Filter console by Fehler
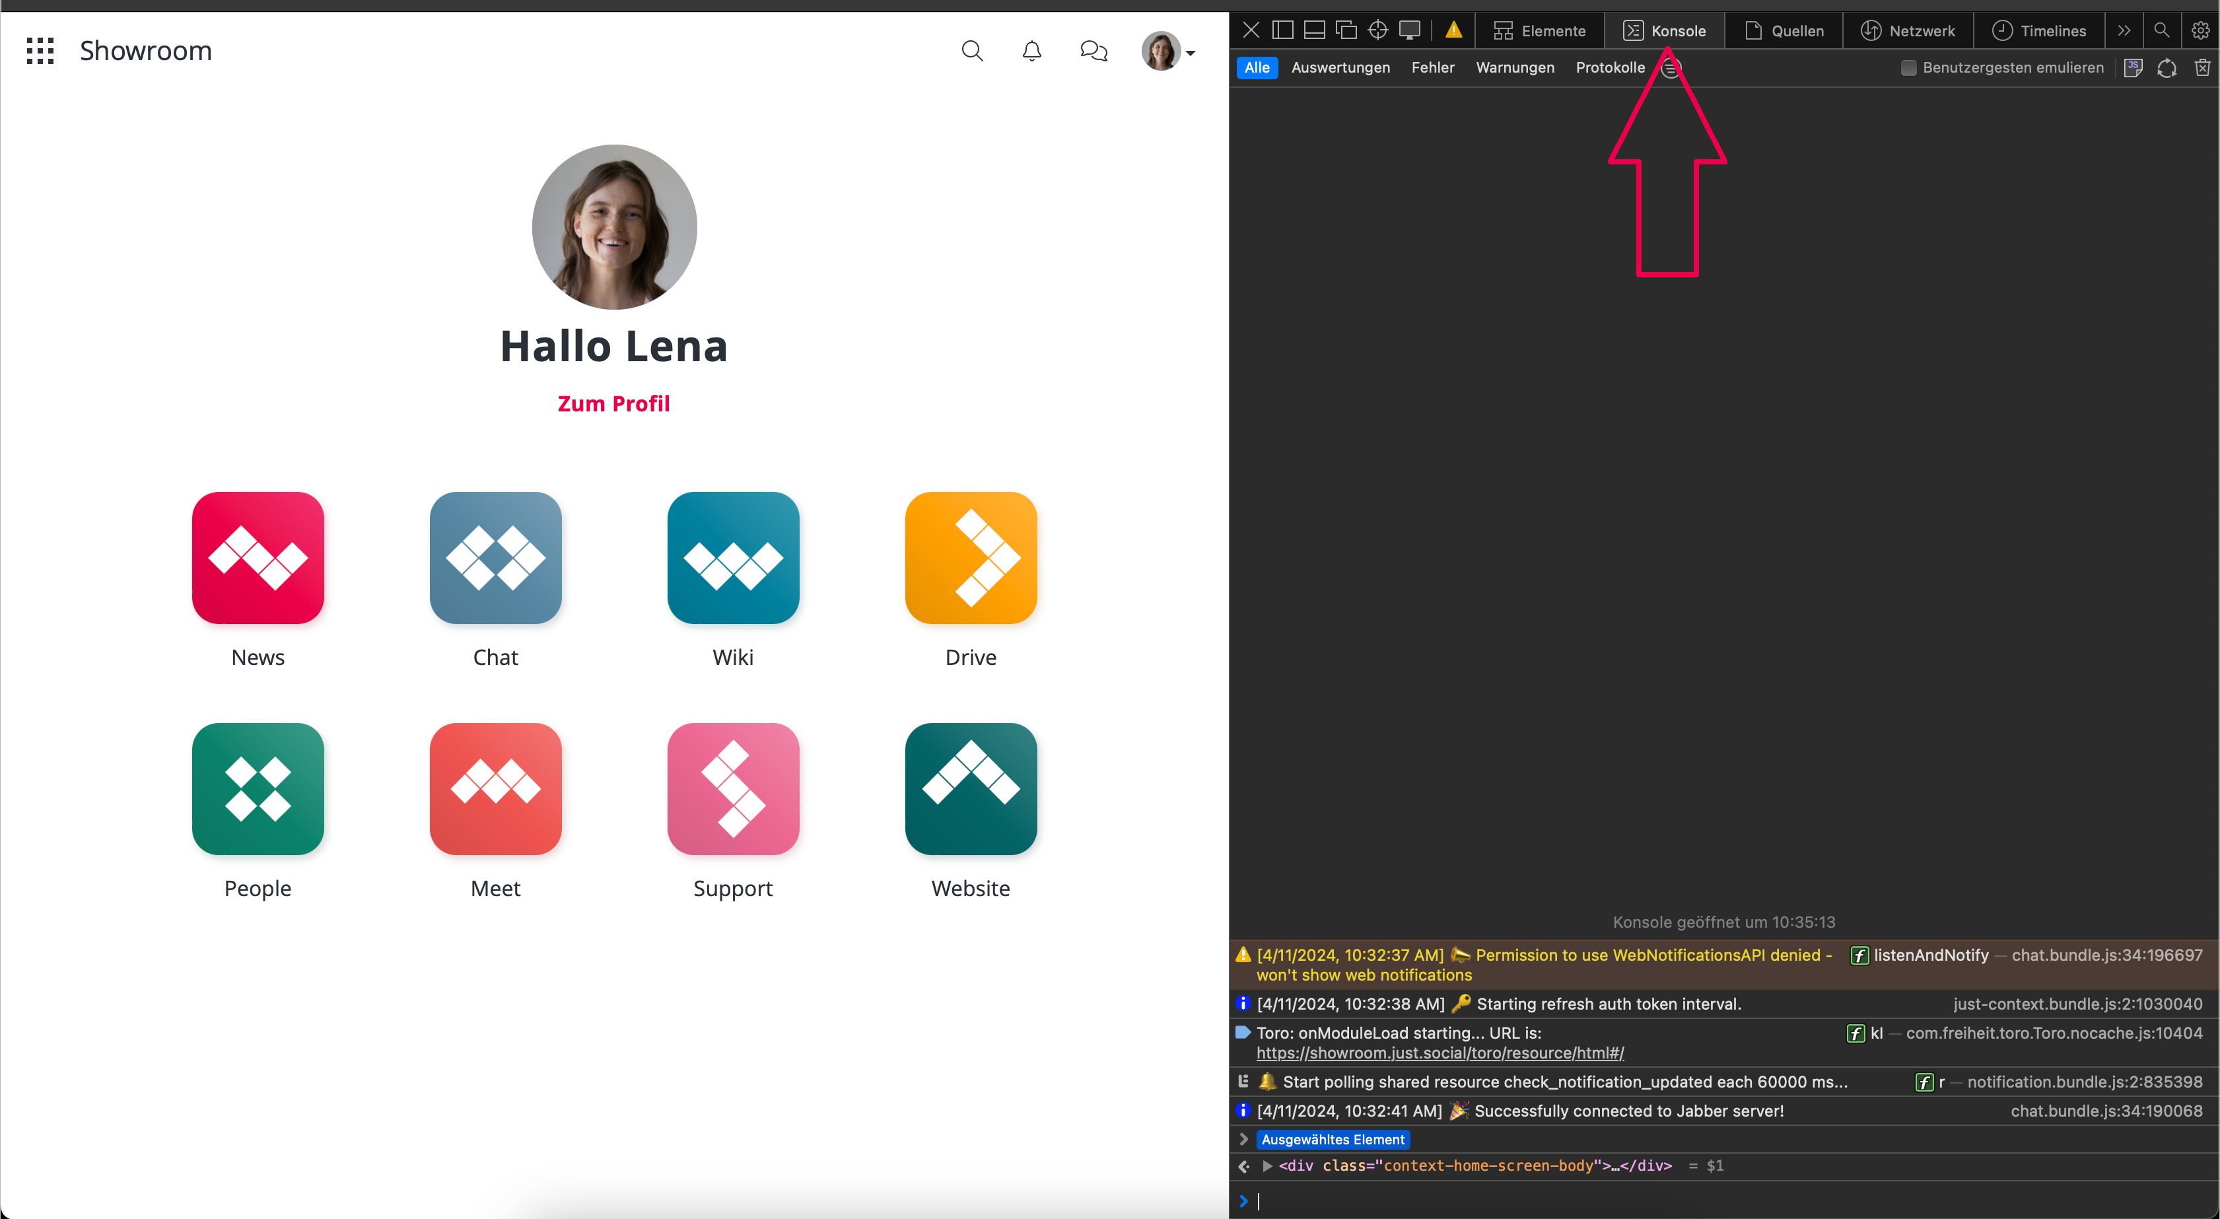The image size is (2220, 1219). (x=1432, y=67)
